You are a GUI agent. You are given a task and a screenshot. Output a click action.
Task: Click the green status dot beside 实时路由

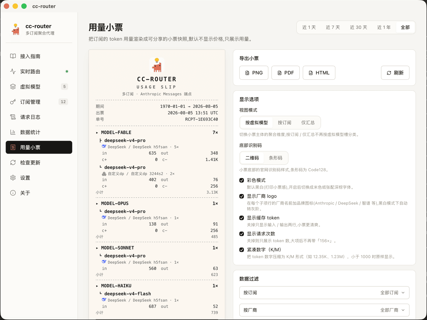coord(67,71)
